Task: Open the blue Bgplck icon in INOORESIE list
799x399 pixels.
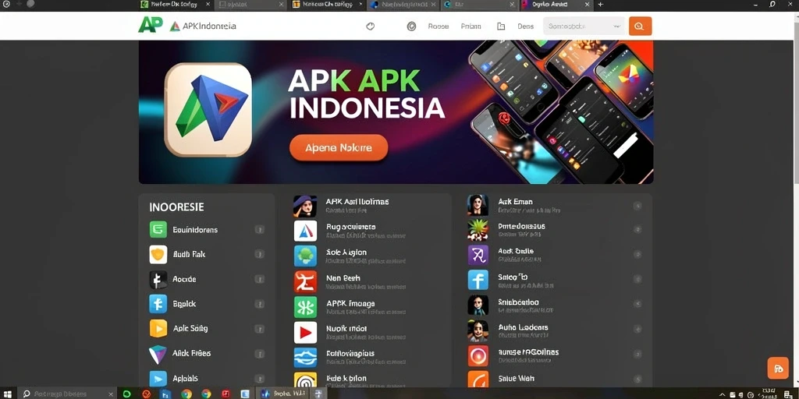Action: tap(158, 304)
